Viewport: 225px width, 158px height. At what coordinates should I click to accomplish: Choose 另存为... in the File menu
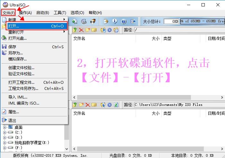(15, 53)
